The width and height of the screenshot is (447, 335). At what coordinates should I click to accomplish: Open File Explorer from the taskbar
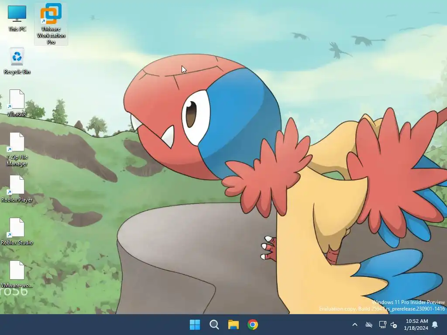234,325
